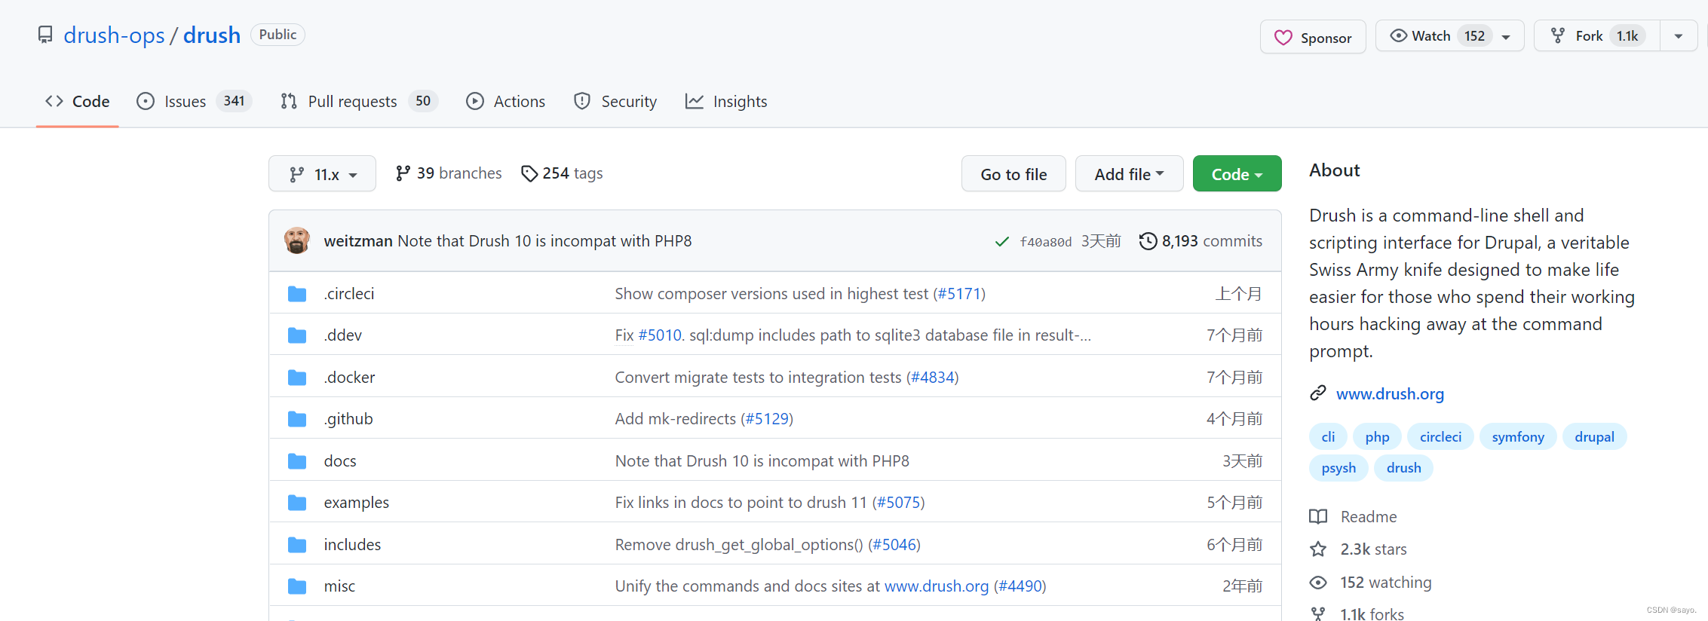
Task: Expand the Add file dropdown
Action: 1129,174
